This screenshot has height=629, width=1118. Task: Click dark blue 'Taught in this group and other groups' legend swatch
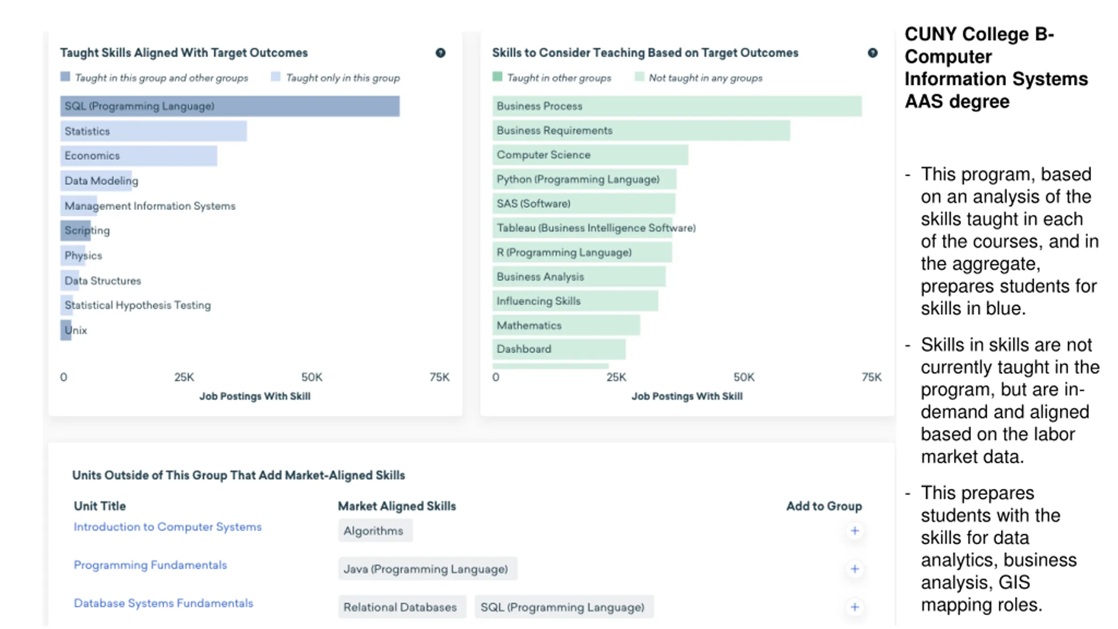[x=65, y=77]
